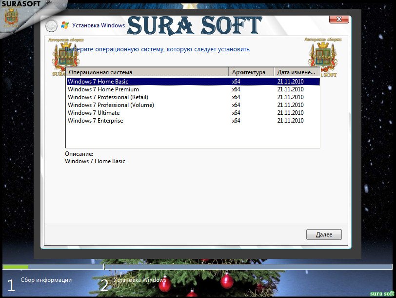Select Windows 7 Professional (Retail) row
This screenshot has height=298, width=396.
(x=193, y=97)
